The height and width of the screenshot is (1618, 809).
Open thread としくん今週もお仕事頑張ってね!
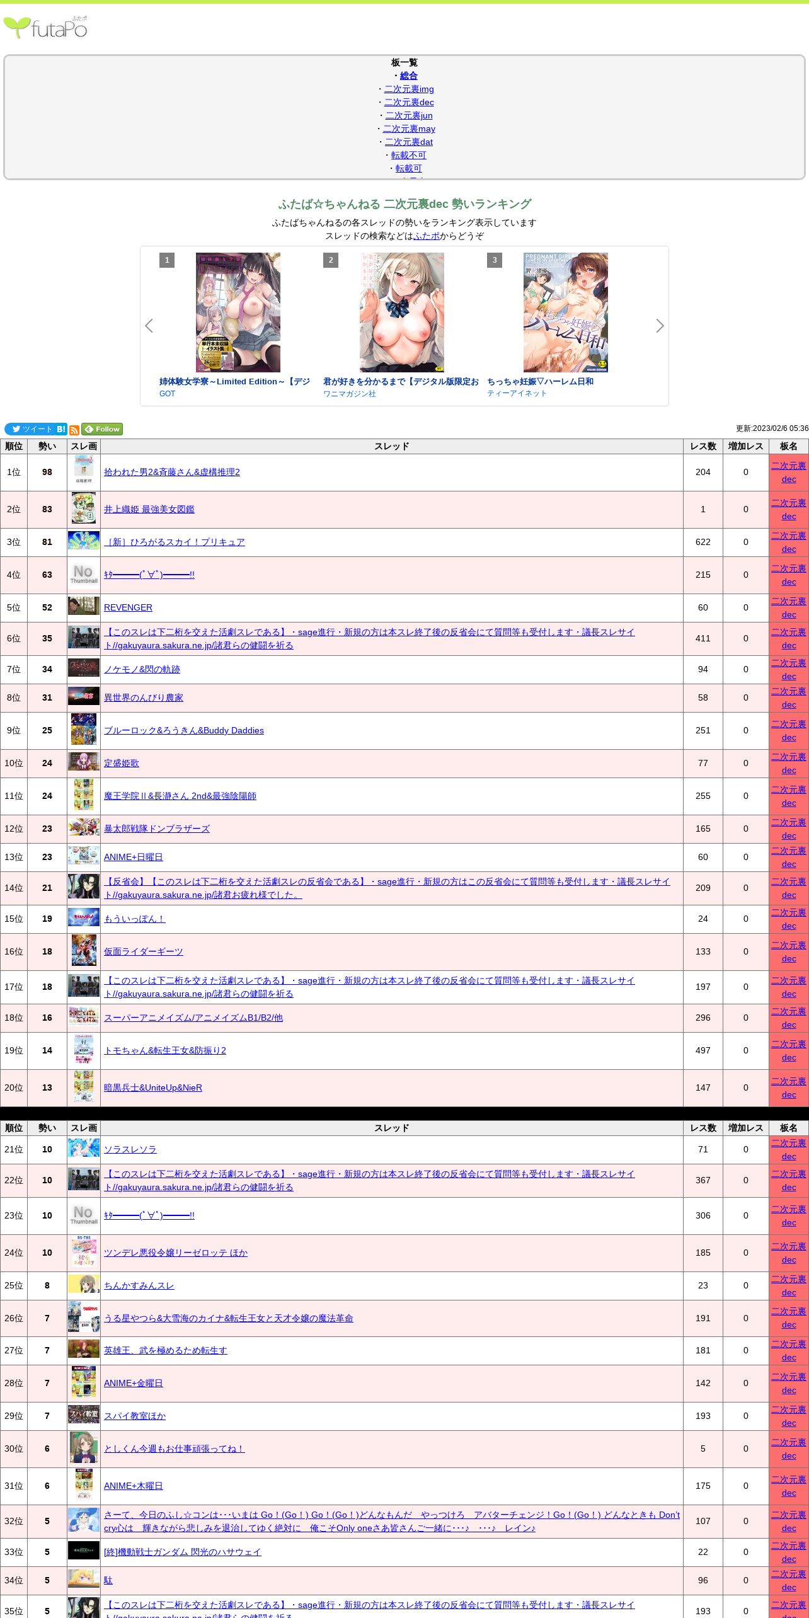[174, 1449]
